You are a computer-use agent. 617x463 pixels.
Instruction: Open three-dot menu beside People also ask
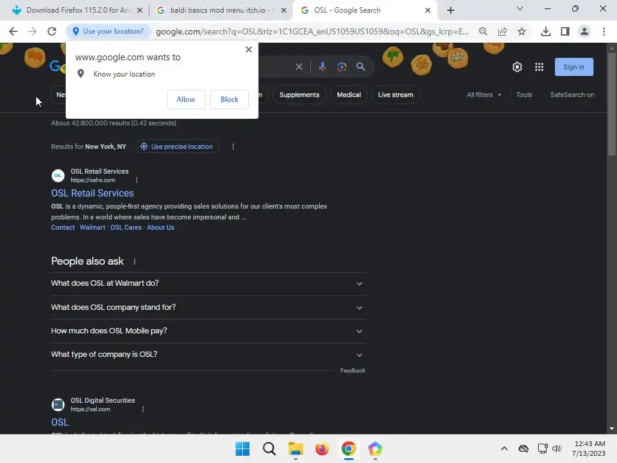pos(134,262)
